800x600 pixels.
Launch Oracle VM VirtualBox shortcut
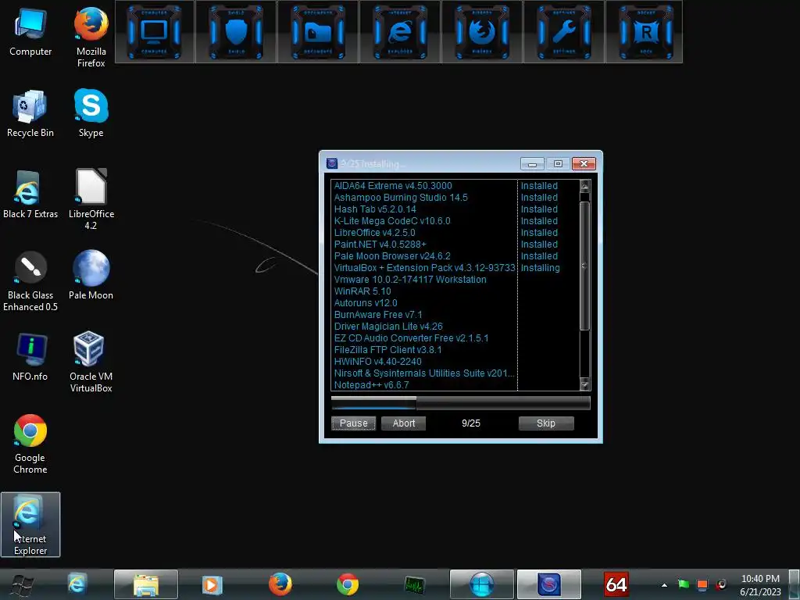[x=91, y=362]
